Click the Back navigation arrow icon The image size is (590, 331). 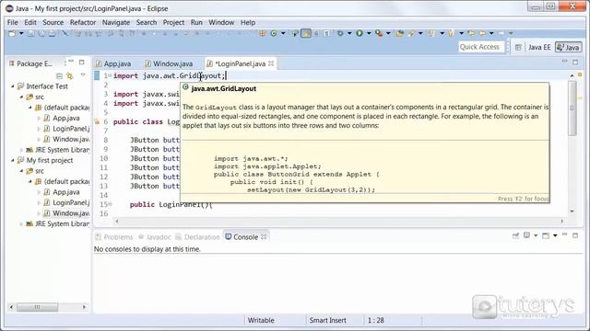482,33
